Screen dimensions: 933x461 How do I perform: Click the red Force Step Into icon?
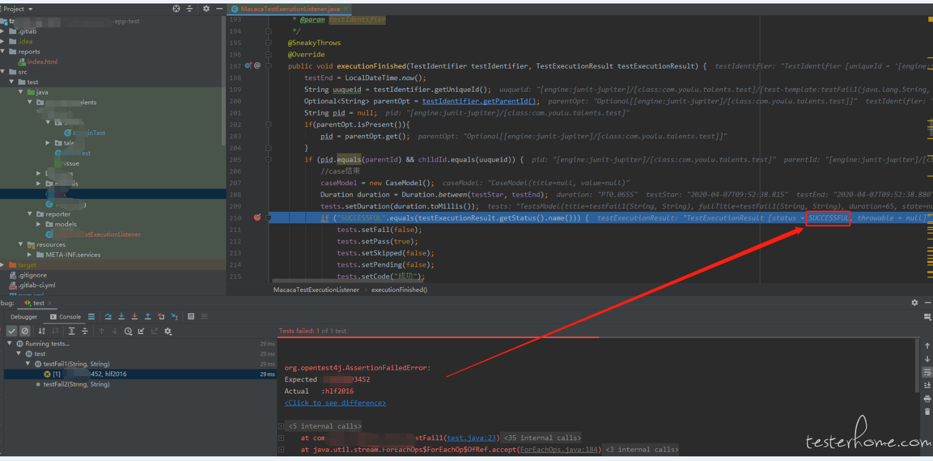coord(135,316)
